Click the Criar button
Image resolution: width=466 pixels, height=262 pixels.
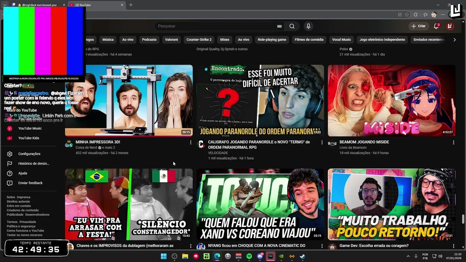[x=419, y=26]
